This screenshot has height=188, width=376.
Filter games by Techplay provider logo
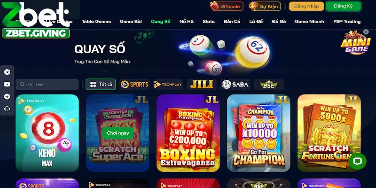coord(168,85)
